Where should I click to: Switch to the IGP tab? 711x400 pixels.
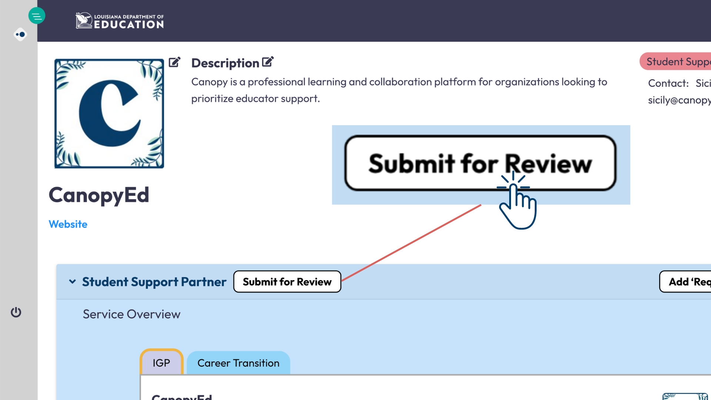tap(161, 363)
